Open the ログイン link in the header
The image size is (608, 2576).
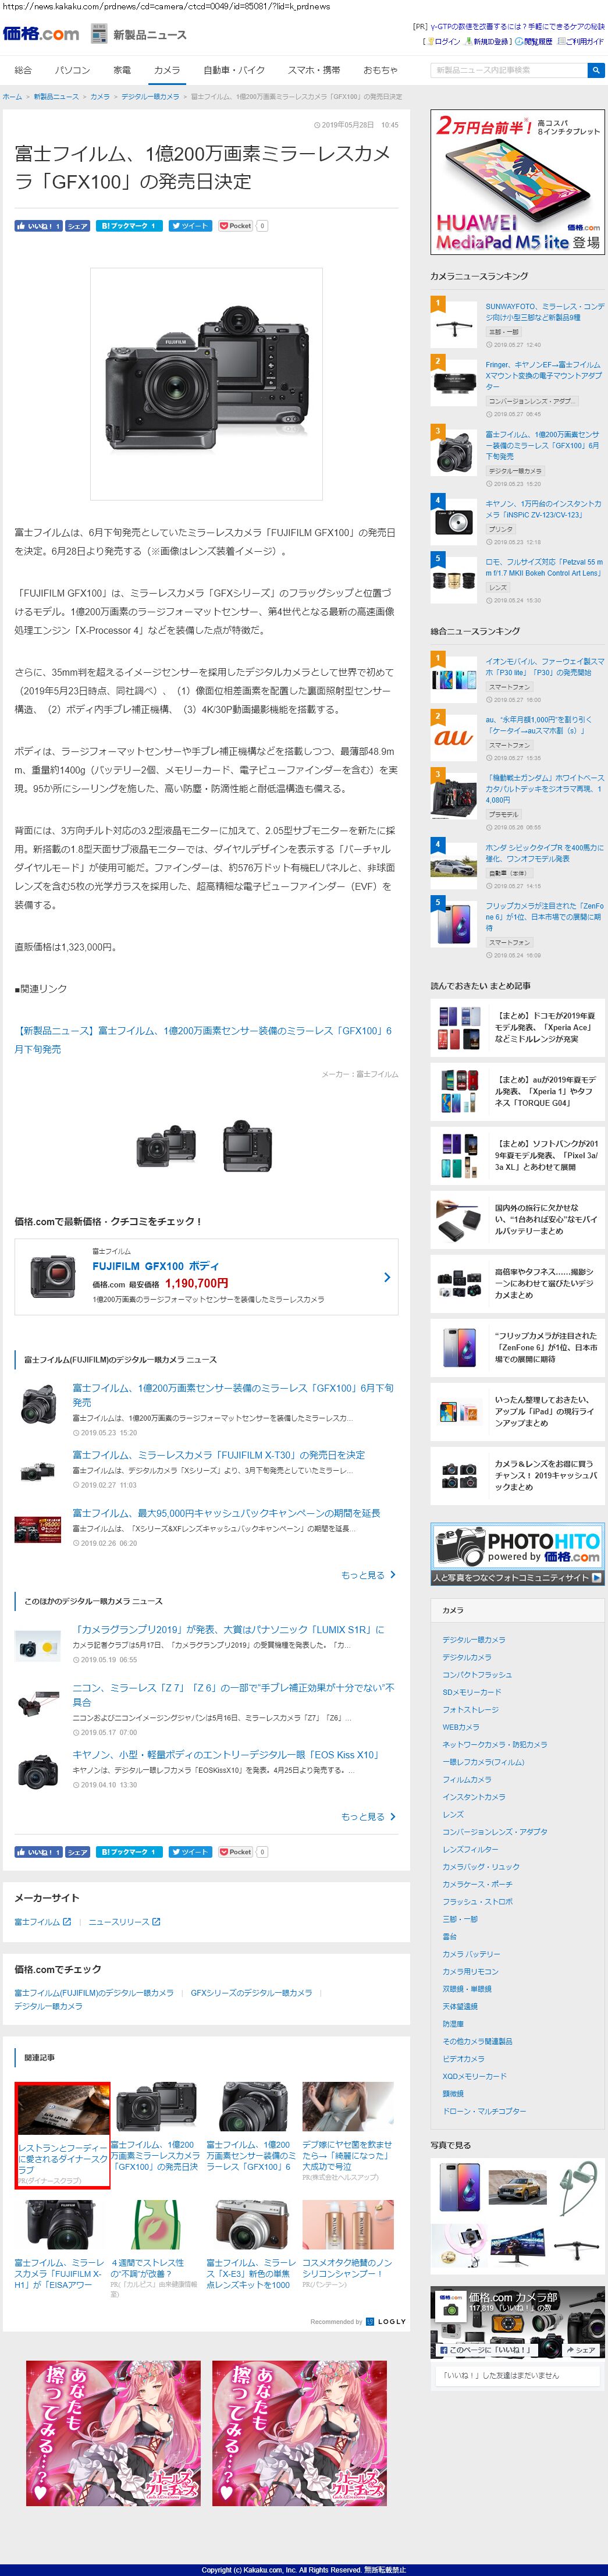pos(444,42)
